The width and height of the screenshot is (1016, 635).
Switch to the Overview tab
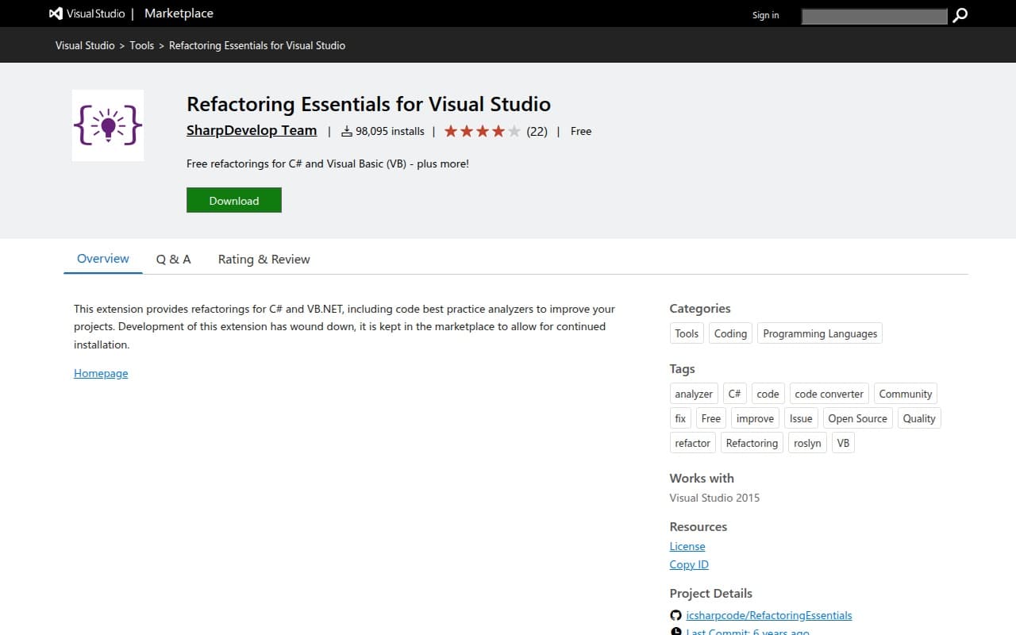pos(103,259)
